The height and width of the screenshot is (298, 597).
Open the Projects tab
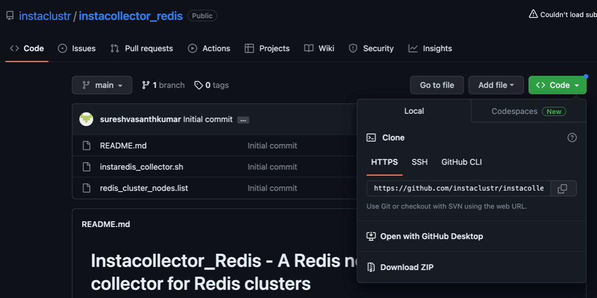[x=267, y=48]
